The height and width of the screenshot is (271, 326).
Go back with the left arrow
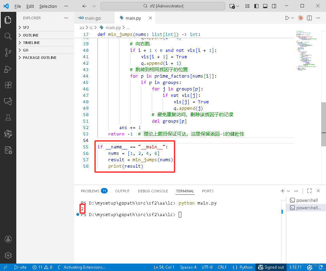pyautogui.click(x=84, y=6)
